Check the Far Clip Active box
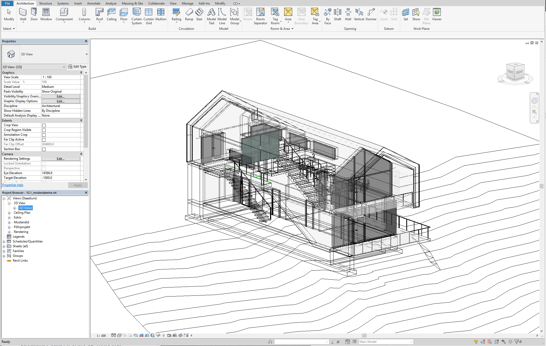 click(44, 140)
